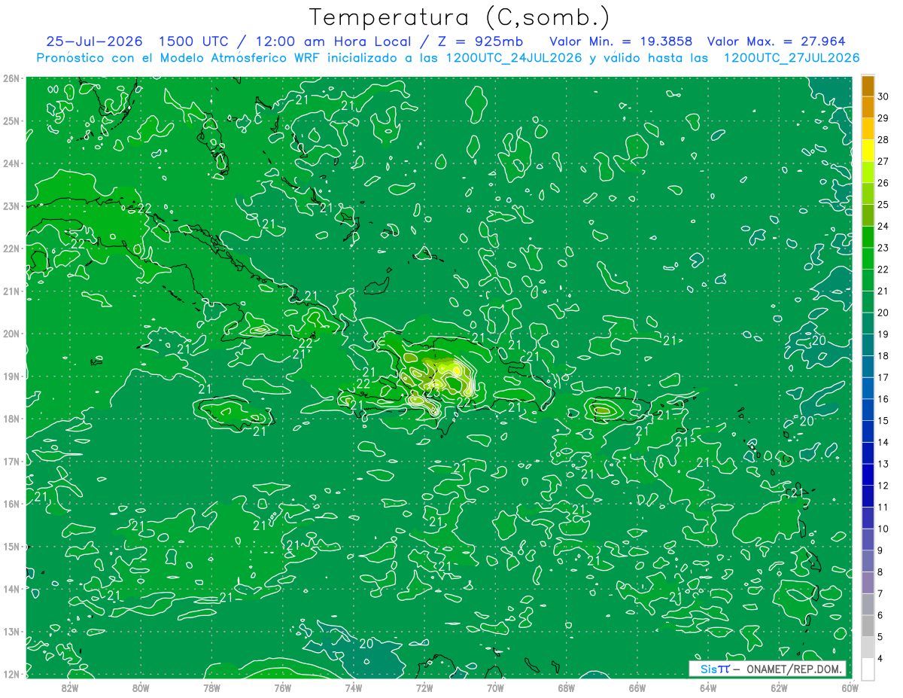Screen dimensions: 903x698
Task: Click the 68W longitude axis label
Action: pos(567,687)
